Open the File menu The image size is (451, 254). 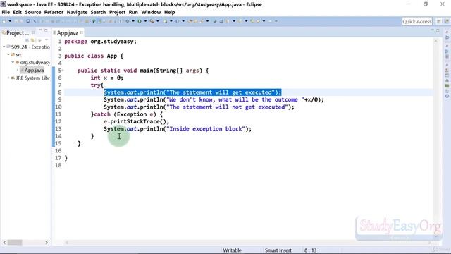coord(6,12)
